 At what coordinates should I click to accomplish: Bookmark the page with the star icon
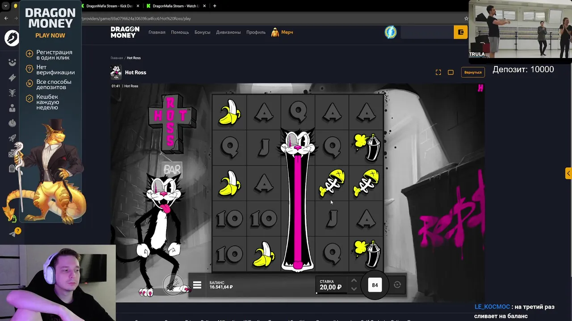(x=466, y=18)
